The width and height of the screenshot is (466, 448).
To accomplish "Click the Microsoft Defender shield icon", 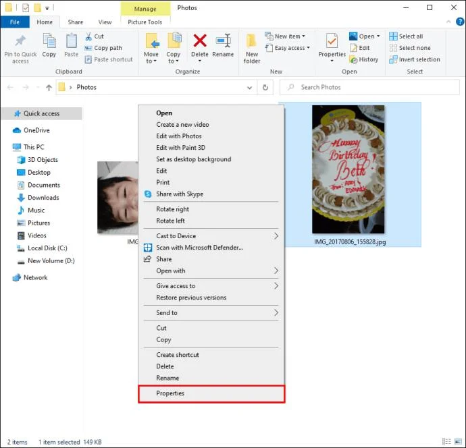I will (x=148, y=248).
